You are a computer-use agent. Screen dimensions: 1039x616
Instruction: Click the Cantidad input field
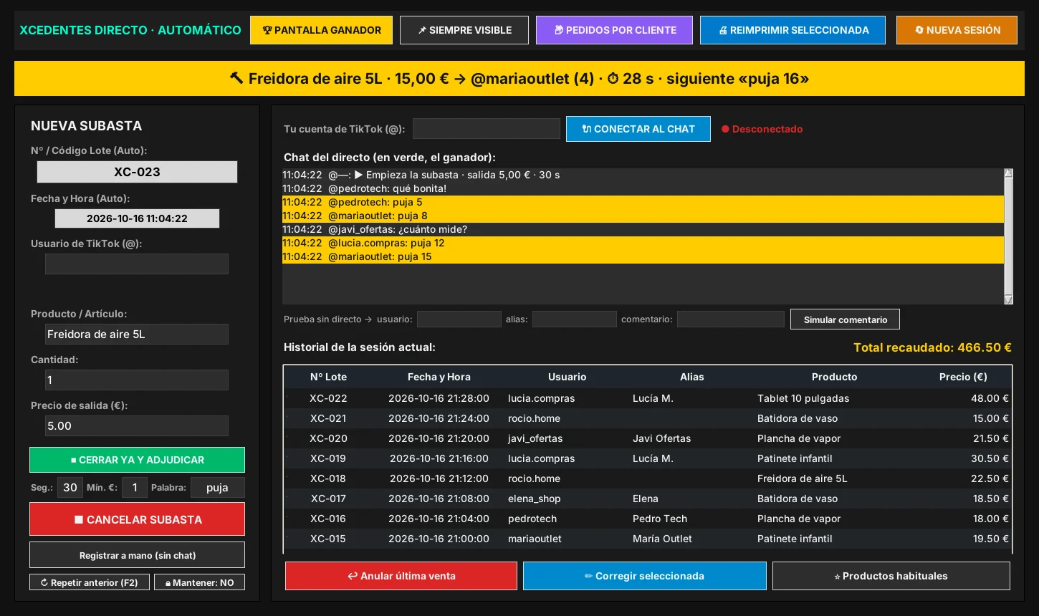coord(137,380)
